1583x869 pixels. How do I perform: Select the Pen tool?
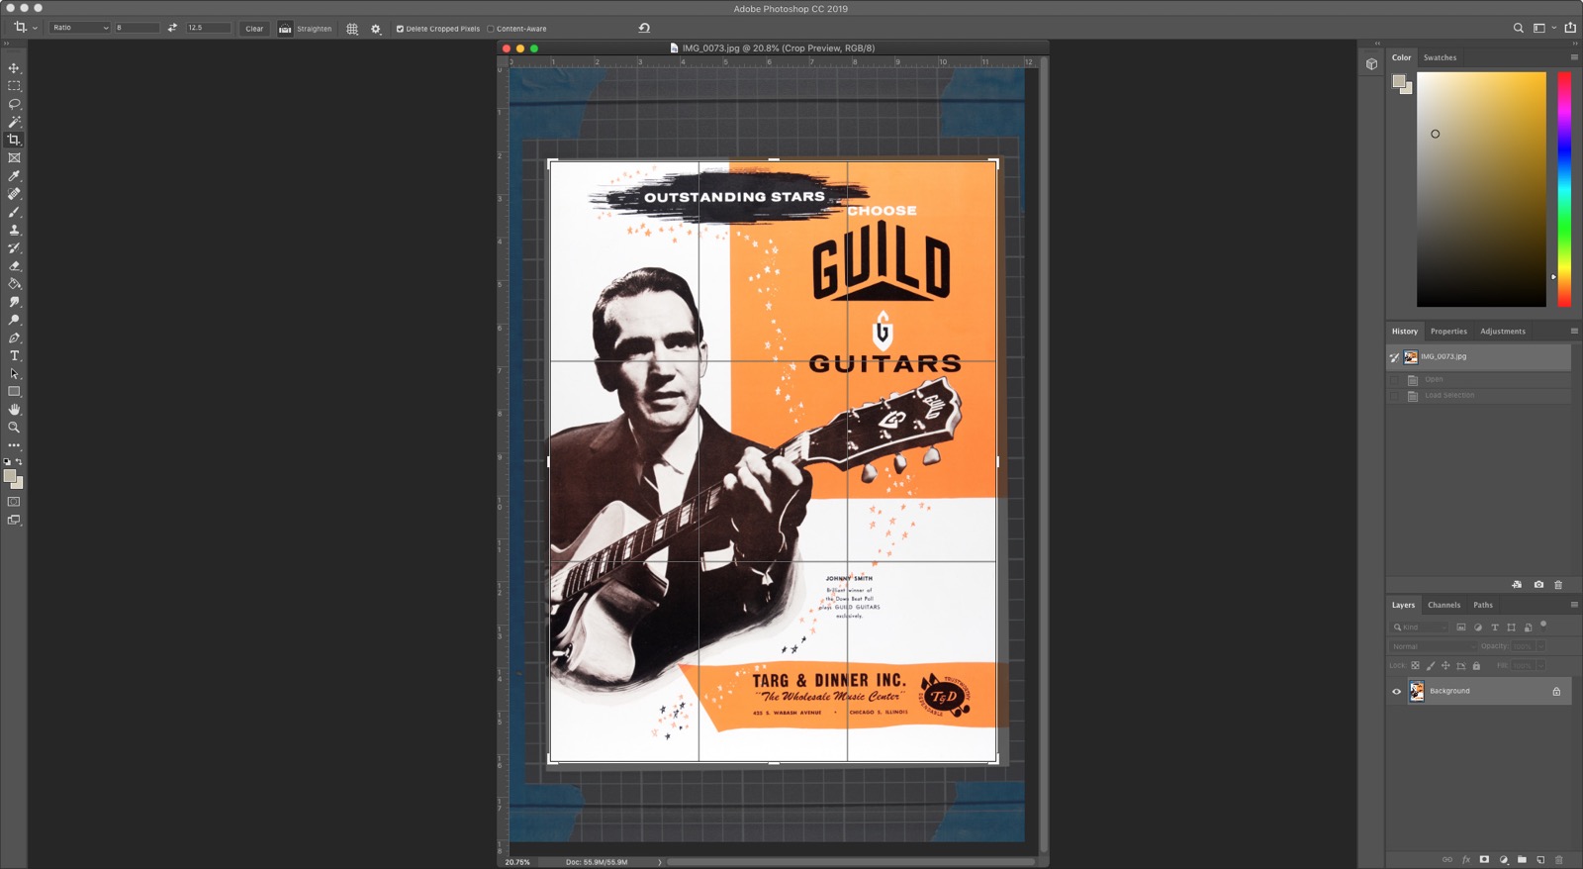coord(14,338)
